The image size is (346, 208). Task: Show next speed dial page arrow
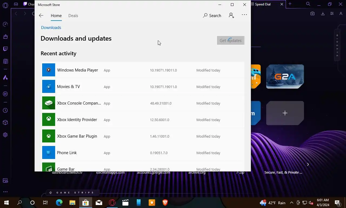pyautogui.click(x=308, y=164)
